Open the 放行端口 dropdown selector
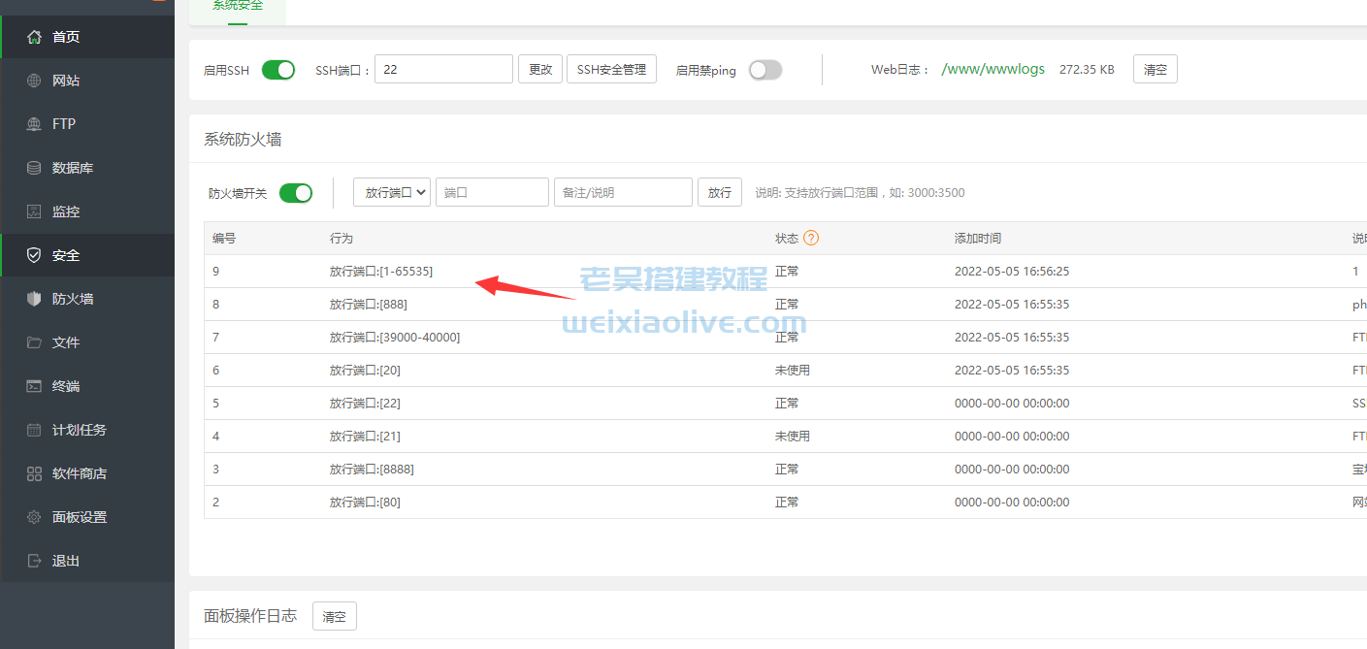Viewport: 1367px width, 649px height. coord(391,191)
